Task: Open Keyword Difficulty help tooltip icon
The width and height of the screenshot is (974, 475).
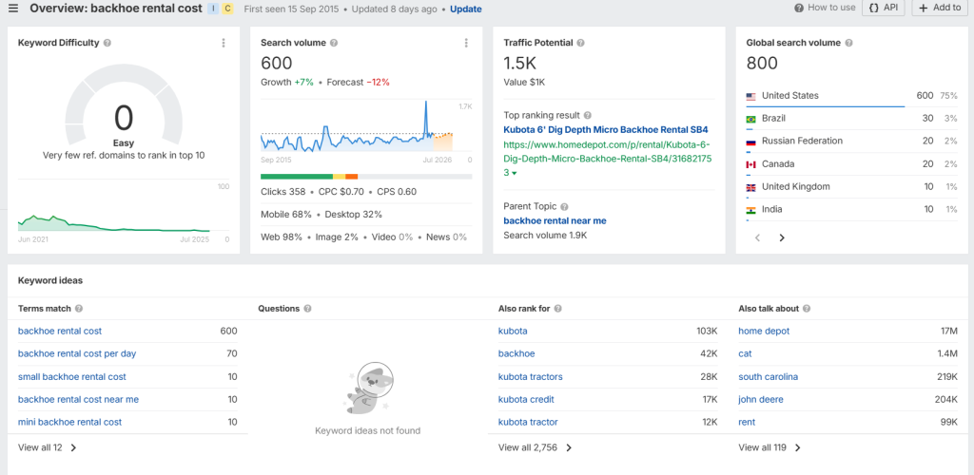Action: (107, 43)
